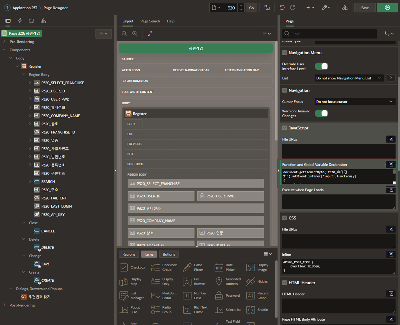Toggle Override User Interface Level switch

[322, 66]
